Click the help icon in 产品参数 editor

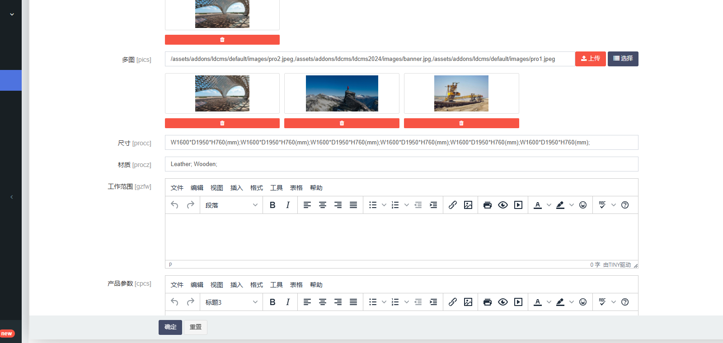[x=625, y=302]
